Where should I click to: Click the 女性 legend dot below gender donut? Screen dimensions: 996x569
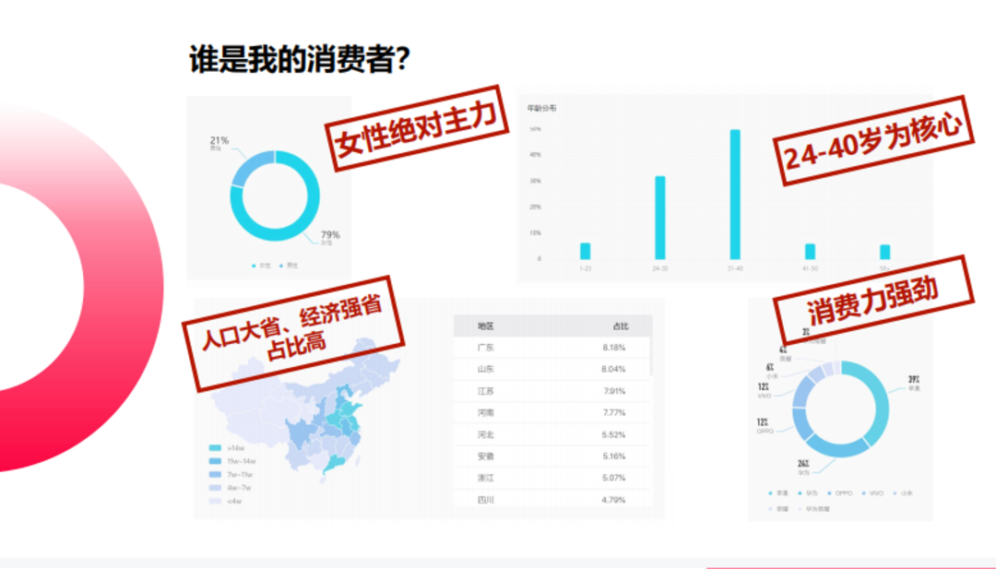tap(255, 266)
